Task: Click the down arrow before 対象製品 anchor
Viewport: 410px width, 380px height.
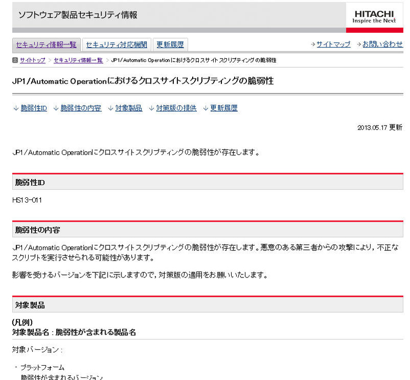Action: coord(110,108)
